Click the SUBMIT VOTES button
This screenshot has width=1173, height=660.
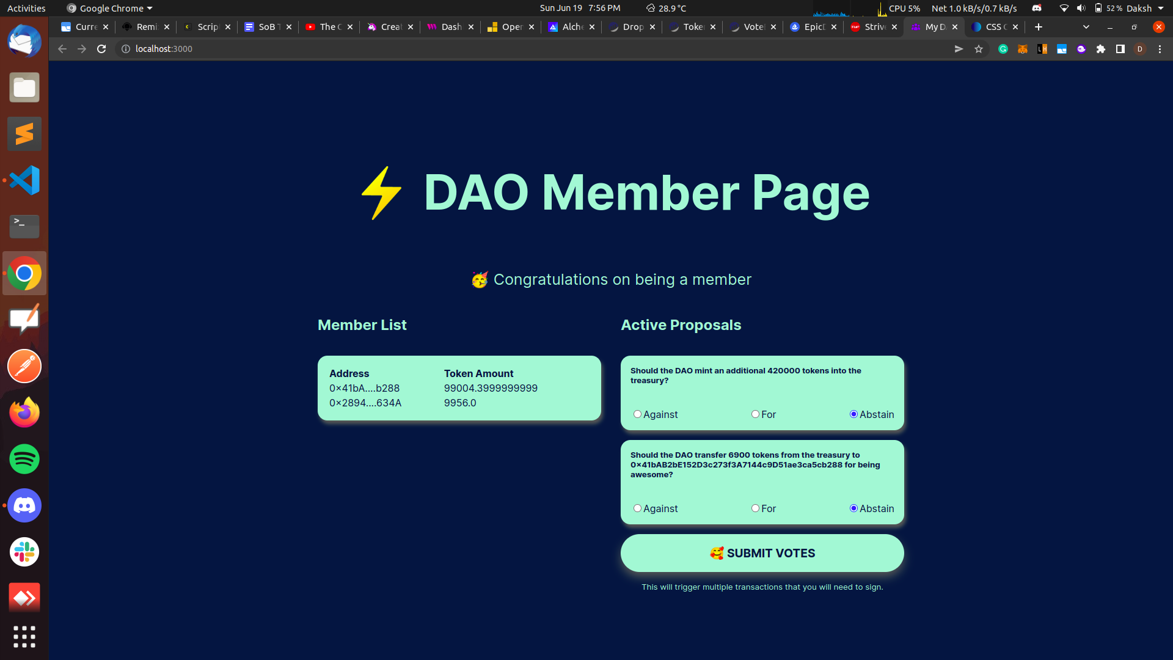[762, 553]
